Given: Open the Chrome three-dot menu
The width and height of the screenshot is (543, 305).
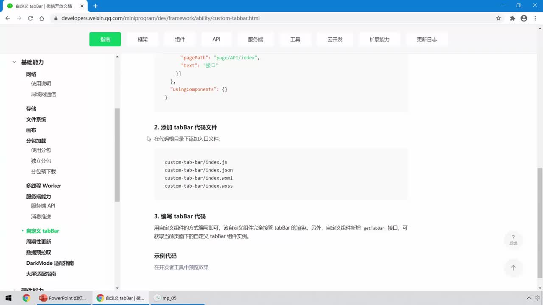Looking at the screenshot, I should tap(535, 18).
